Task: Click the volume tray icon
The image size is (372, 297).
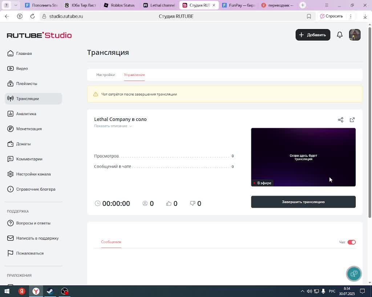Action: pos(310,291)
